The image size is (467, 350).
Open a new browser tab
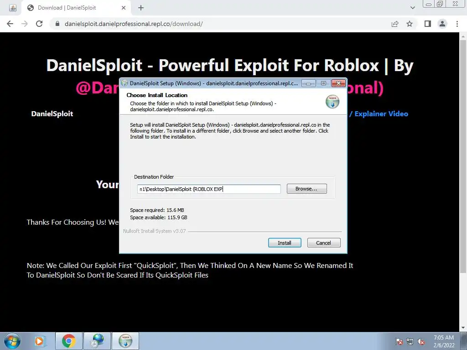[x=141, y=8]
